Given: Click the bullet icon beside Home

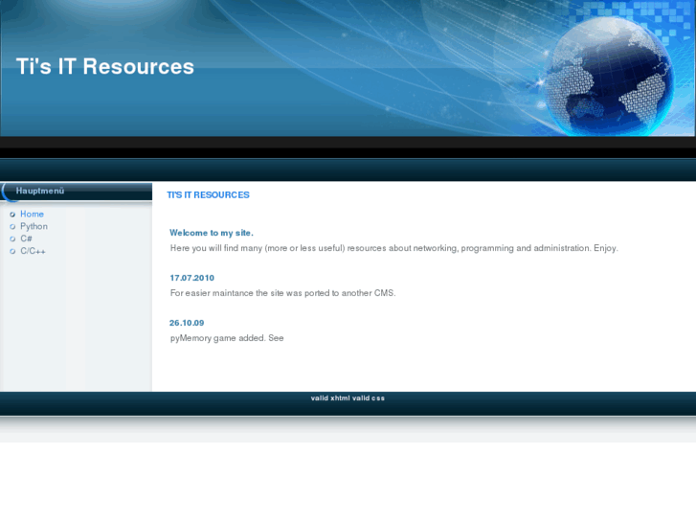Looking at the screenshot, I should [12, 215].
